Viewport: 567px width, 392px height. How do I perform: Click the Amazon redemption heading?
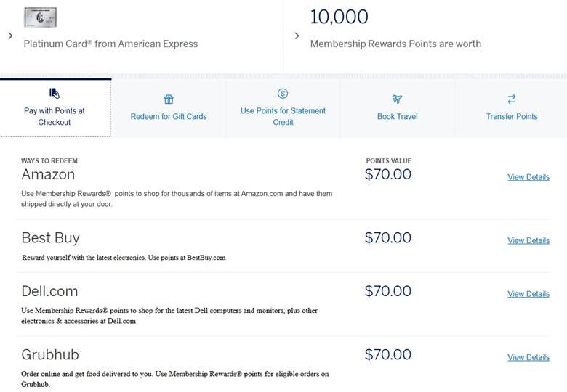click(48, 175)
